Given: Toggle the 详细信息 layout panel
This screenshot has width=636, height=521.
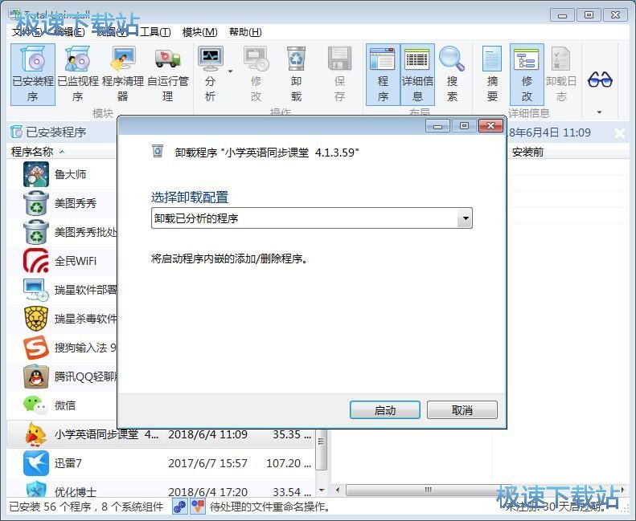Looking at the screenshot, I should 417,75.
